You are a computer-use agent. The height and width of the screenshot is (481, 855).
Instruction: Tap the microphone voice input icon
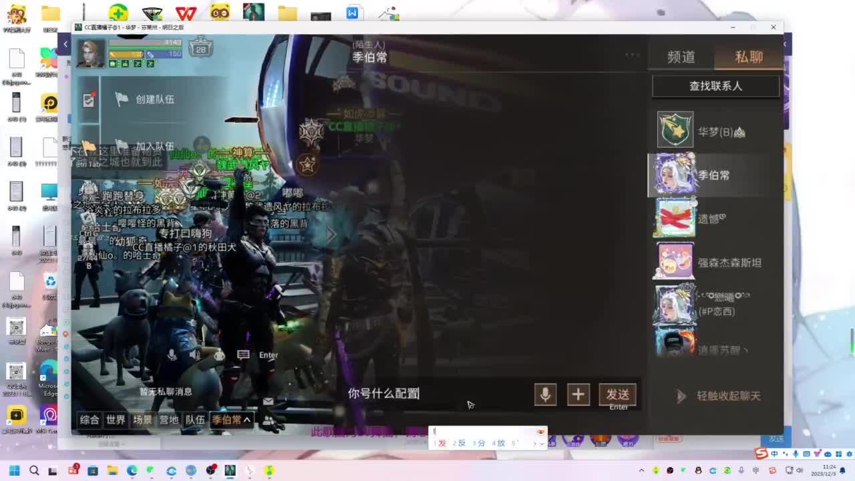tap(545, 395)
